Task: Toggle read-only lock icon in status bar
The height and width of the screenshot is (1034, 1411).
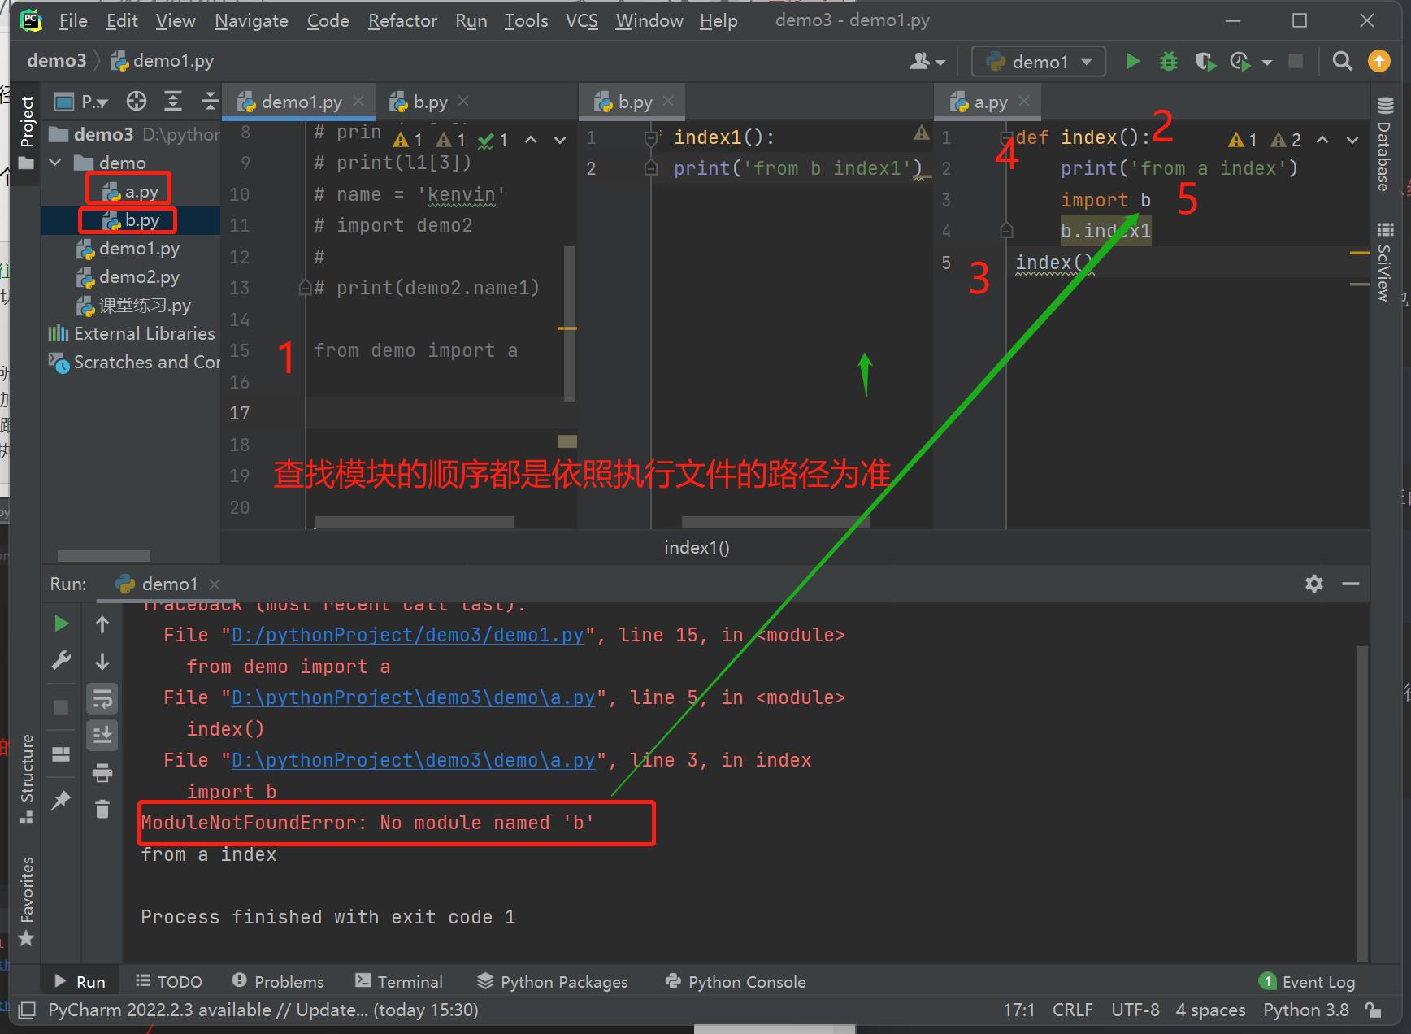Action: point(1374,1010)
